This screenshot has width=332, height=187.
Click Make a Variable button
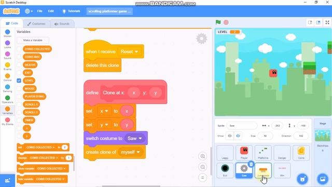coord(33,40)
